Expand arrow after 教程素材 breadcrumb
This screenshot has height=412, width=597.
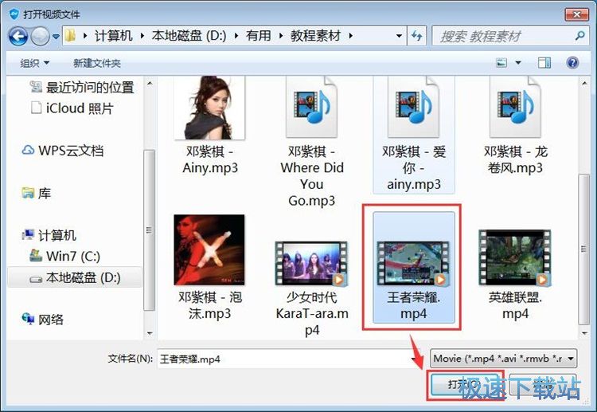tap(351, 36)
